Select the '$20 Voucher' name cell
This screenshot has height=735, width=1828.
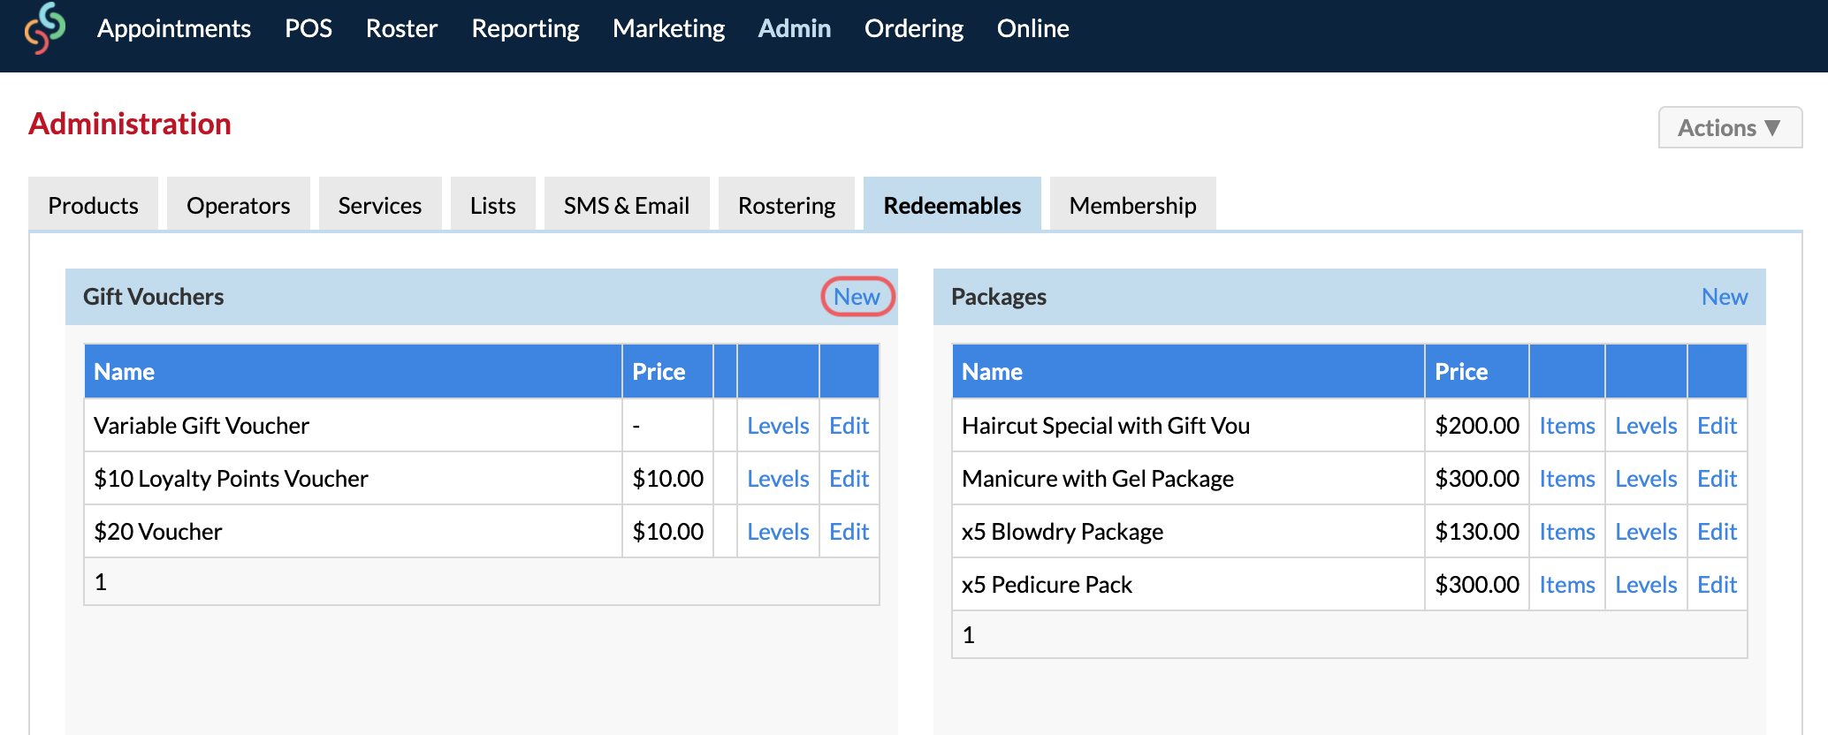point(354,532)
